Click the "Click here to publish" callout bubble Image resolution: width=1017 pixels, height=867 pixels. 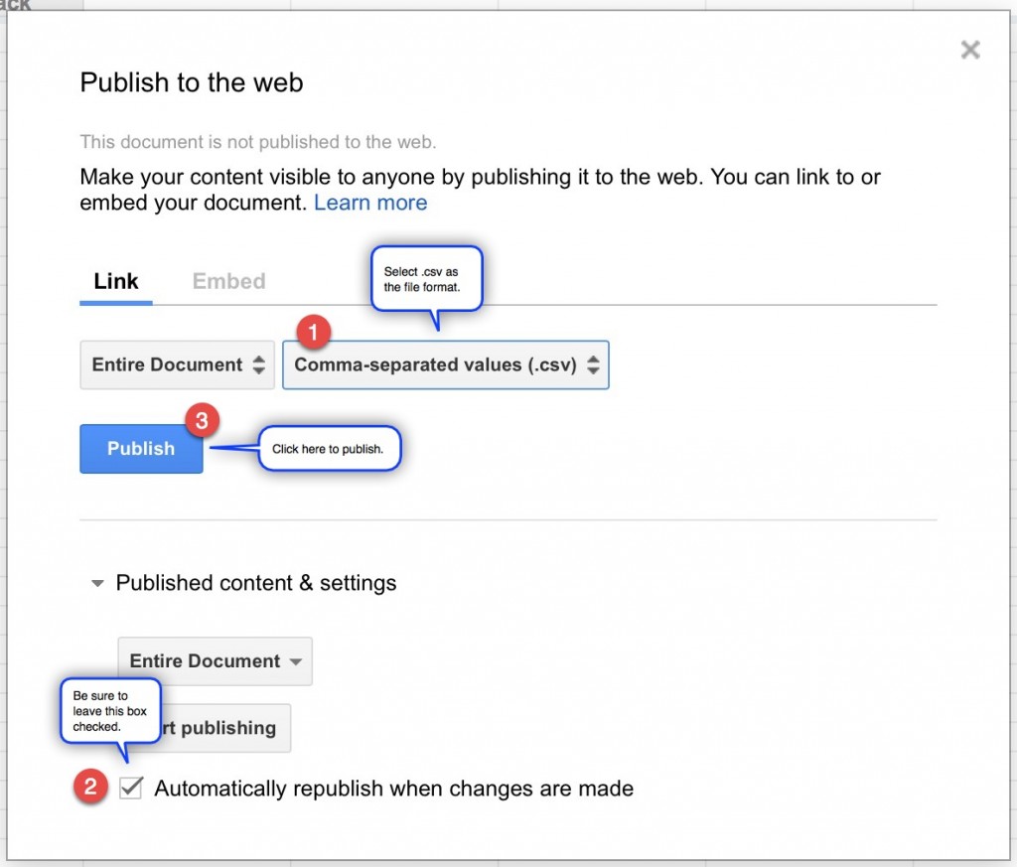point(329,449)
